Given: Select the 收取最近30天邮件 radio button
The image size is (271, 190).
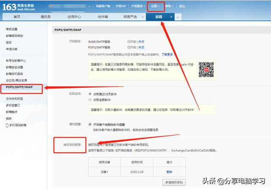Looking at the screenshot, I should tap(90, 94).
